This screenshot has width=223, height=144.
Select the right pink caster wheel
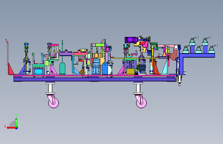point(141,103)
